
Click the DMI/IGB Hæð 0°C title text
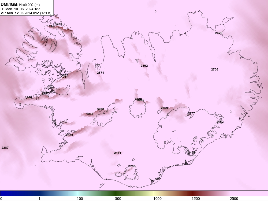20,5
